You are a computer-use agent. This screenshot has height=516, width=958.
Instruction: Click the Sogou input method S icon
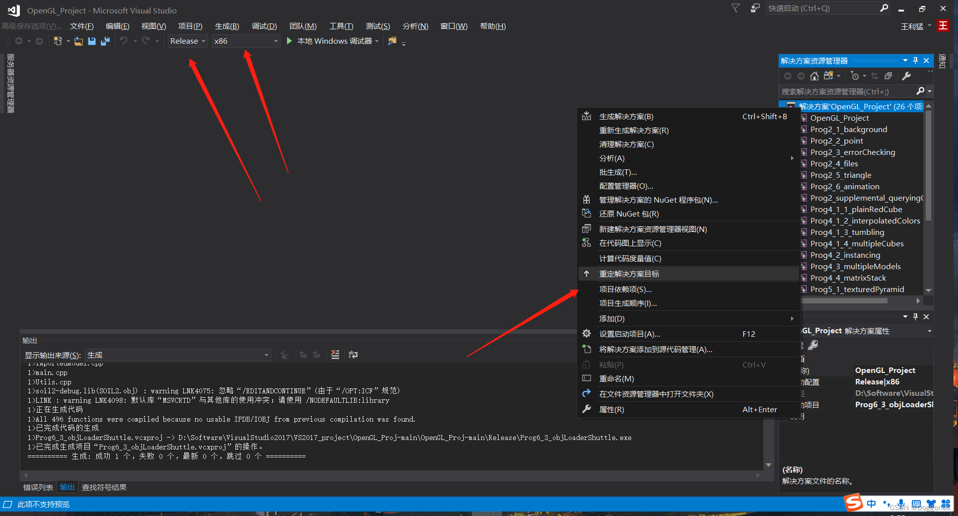(x=854, y=503)
